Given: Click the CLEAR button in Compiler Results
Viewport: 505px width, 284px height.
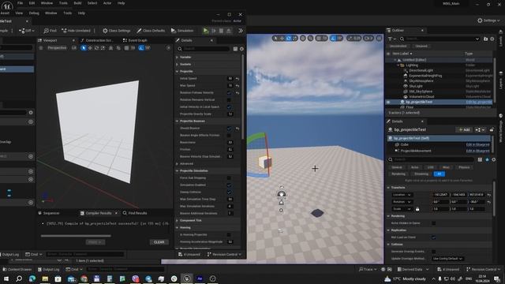Looking at the screenshot, I should point(159,242).
